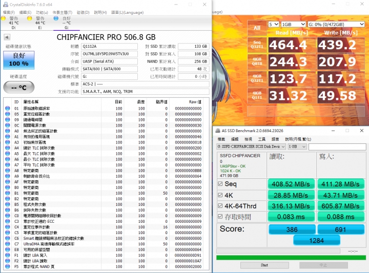The height and width of the screenshot is (273, 369).
Task: Click the status dot for attribute F5
Action: click(8, 266)
